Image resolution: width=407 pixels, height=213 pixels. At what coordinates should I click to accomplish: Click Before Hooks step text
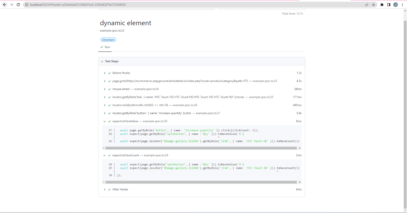(121, 73)
